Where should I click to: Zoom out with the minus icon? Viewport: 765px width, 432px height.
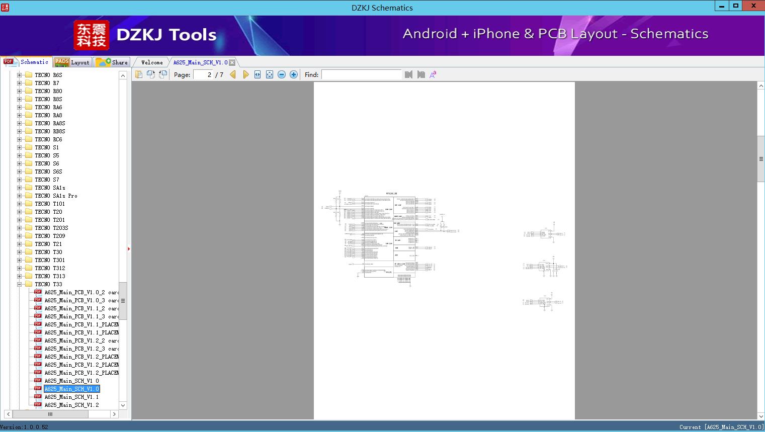(282, 74)
